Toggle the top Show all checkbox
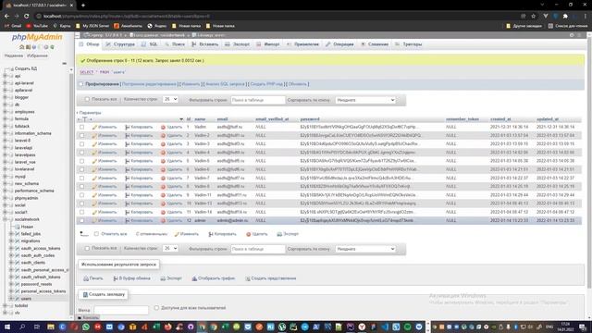 pos(87,99)
